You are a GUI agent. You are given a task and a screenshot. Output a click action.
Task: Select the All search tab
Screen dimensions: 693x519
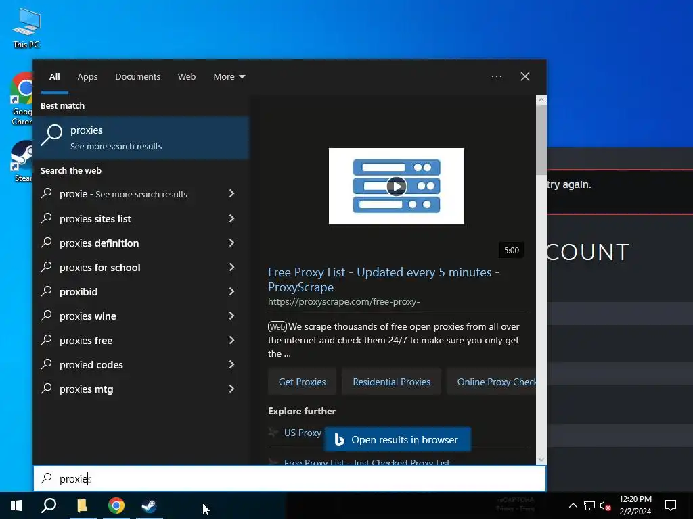(54, 77)
